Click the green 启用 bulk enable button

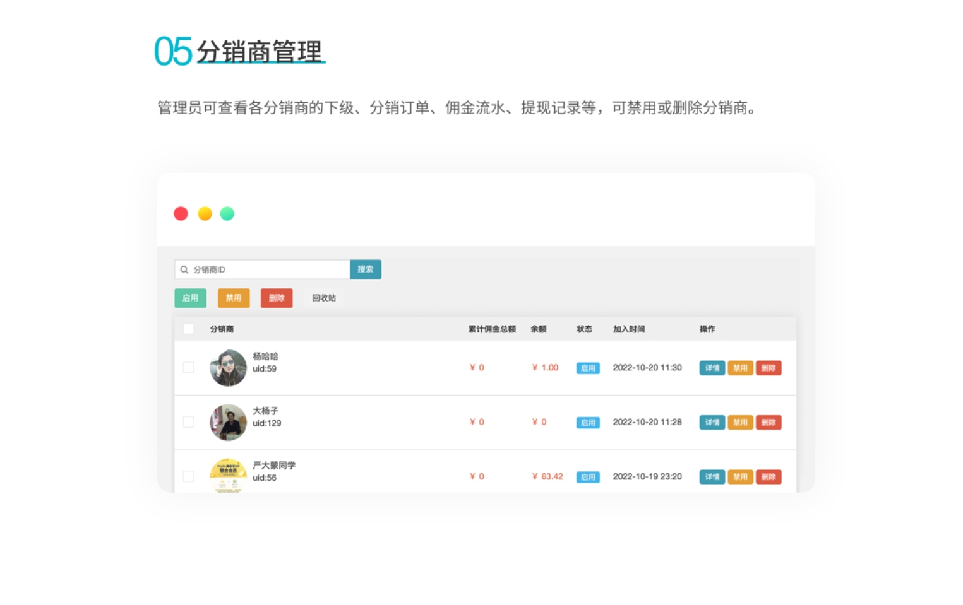(190, 298)
